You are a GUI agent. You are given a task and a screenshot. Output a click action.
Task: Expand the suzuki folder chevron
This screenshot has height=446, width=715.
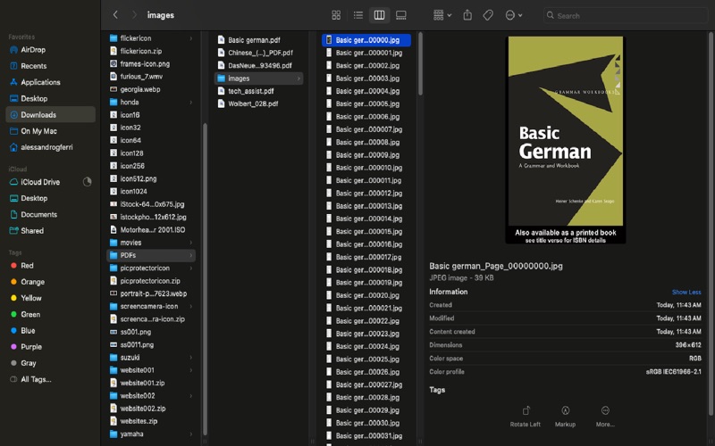[x=190, y=358]
